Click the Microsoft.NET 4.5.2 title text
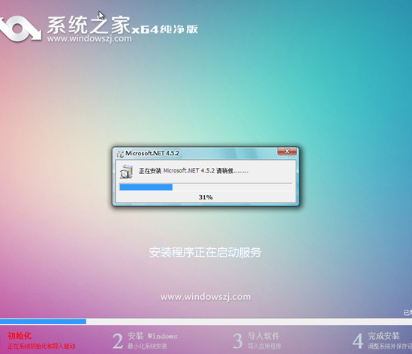412x354 pixels. click(x=152, y=153)
